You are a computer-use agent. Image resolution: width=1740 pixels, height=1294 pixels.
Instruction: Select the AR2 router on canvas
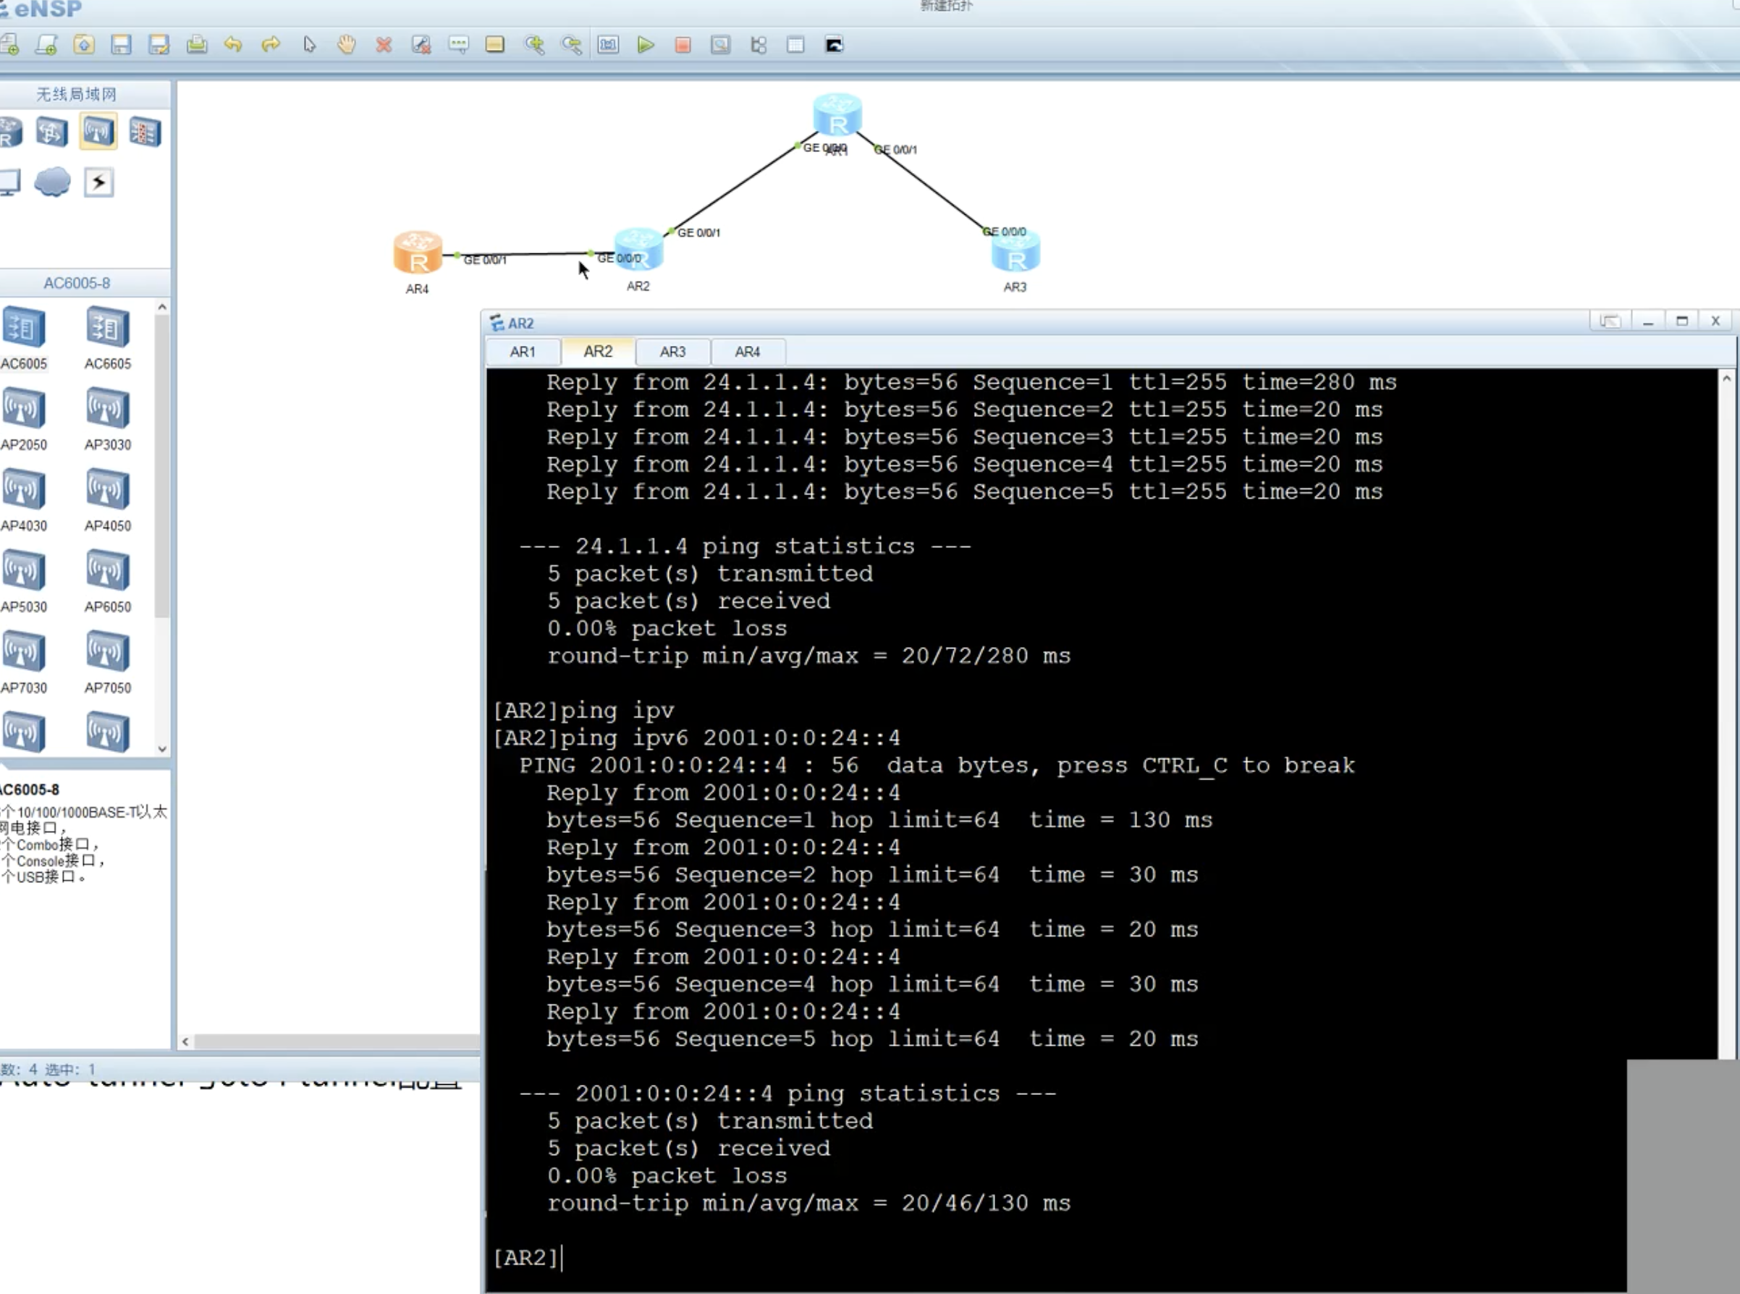click(x=639, y=249)
